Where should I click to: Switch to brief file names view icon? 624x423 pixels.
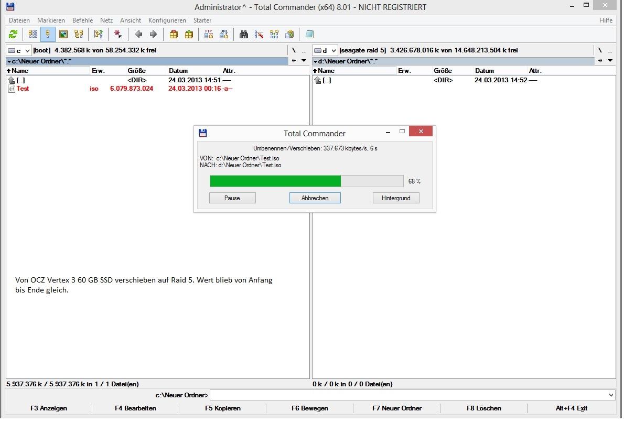click(x=33, y=35)
